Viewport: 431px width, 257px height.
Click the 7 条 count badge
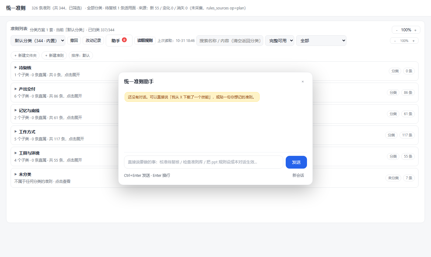tap(409, 178)
